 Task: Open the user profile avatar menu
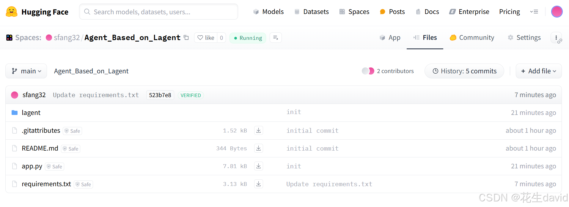tap(557, 12)
